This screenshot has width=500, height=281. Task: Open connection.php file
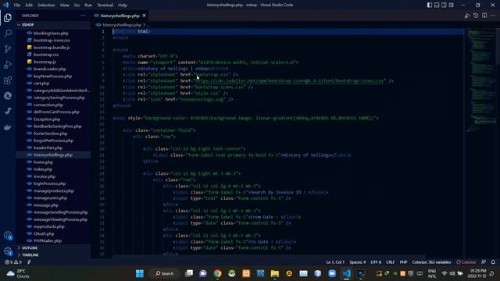(x=48, y=105)
